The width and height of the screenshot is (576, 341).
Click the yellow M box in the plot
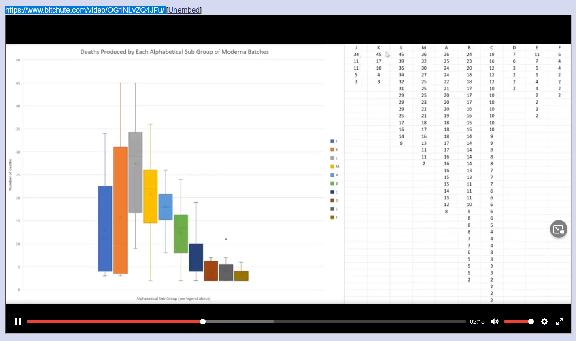pos(151,197)
